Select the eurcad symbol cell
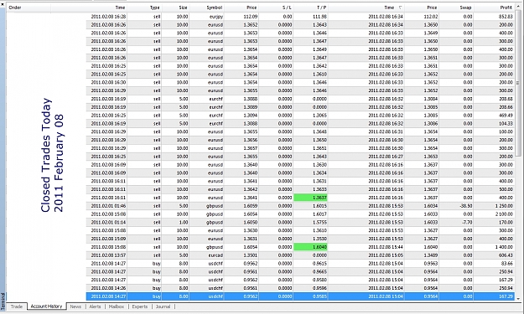Screen dimensions: 524x314 215,255
